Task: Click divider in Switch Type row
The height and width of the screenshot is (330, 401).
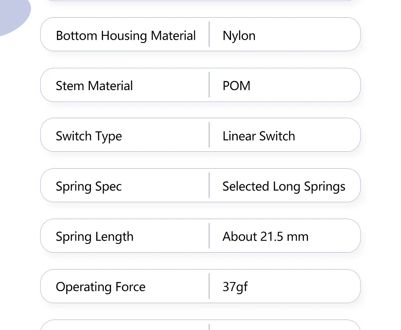Action: click(x=209, y=135)
